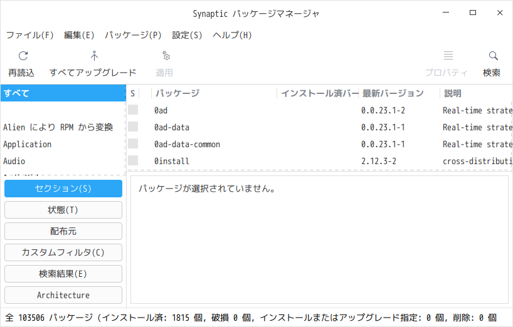Click the すべてアップグレード upgrade-all icon
Image resolution: width=513 pixels, height=327 pixels.
click(94, 56)
